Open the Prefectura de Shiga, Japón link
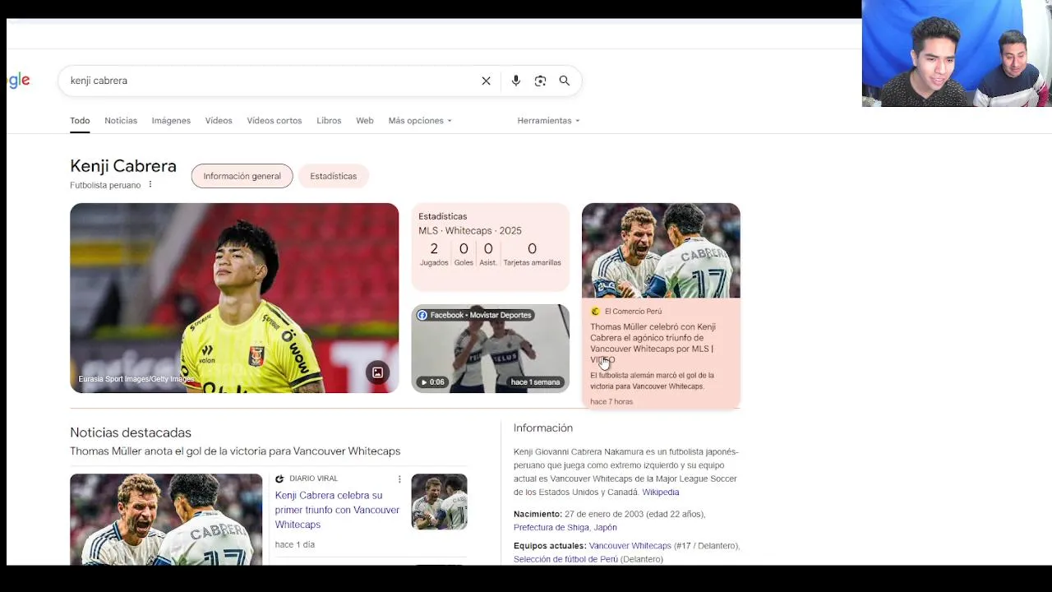This screenshot has height=592, width=1052. tap(565, 528)
